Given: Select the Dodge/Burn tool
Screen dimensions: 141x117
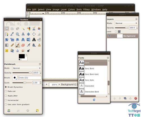Looking at the screenshot, I should click(x=28, y=51).
